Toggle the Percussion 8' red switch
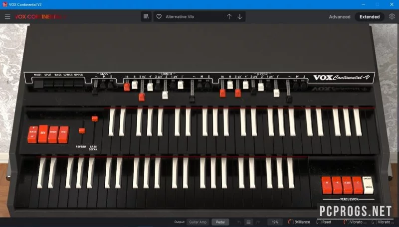The width and height of the screenshot is (399, 227). (x=327, y=185)
